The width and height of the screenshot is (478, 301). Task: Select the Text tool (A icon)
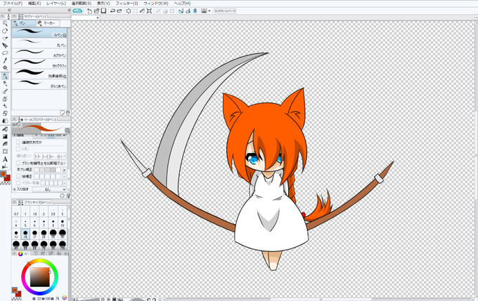coord(5,159)
